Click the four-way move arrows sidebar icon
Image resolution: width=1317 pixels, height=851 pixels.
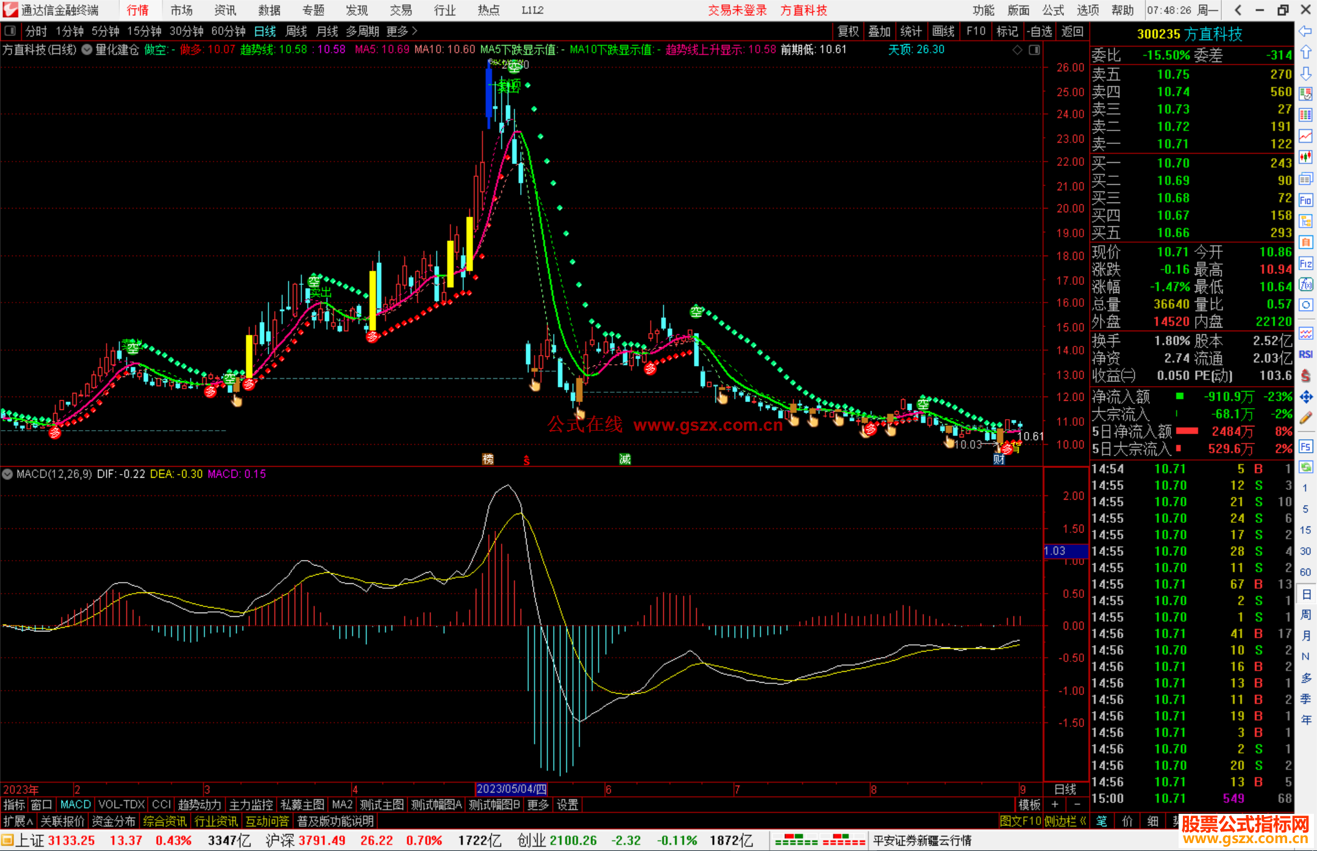point(1305,397)
